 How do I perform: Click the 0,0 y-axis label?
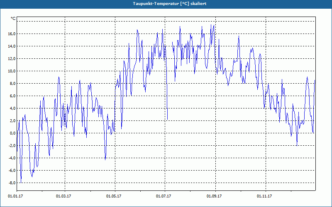click(x=12, y=133)
